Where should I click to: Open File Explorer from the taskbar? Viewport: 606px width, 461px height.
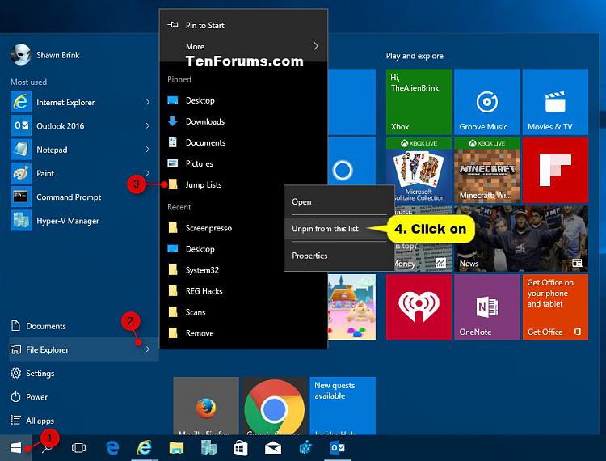176,448
